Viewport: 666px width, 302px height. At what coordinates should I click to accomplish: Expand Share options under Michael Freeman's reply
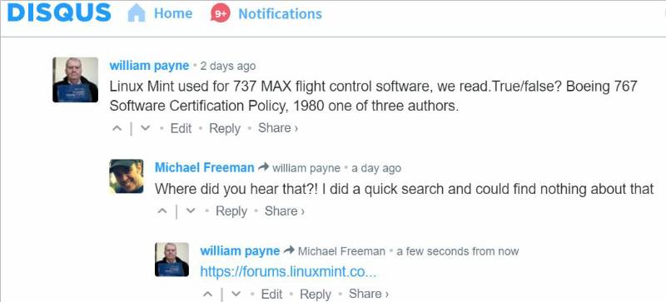tap(285, 210)
